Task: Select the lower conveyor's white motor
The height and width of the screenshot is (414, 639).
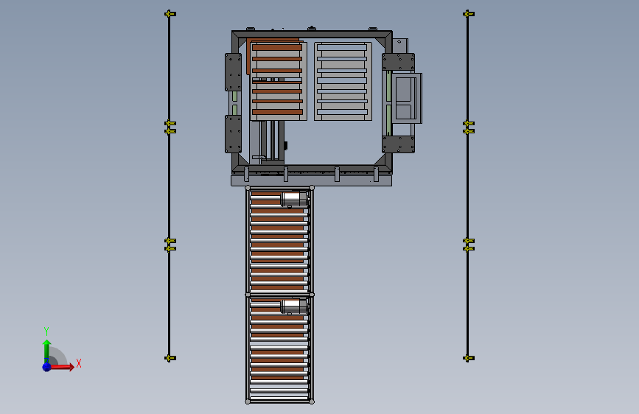Action: pyautogui.click(x=293, y=306)
